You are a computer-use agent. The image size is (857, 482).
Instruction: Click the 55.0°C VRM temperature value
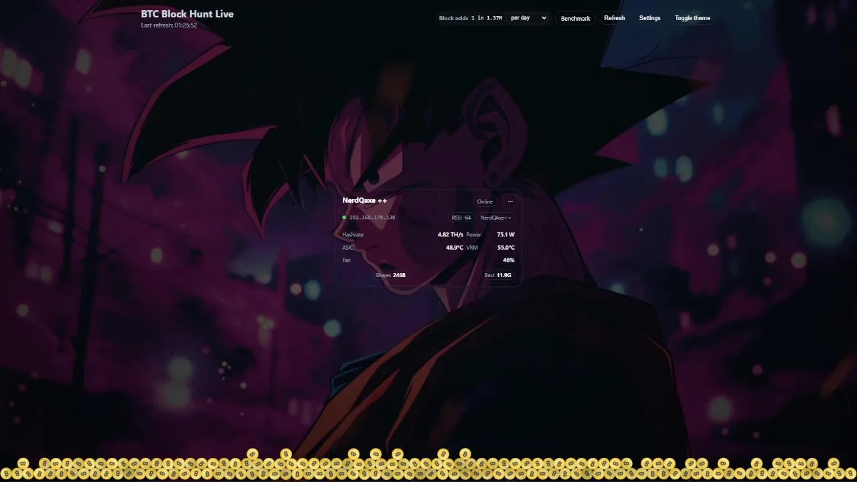[505, 248]
